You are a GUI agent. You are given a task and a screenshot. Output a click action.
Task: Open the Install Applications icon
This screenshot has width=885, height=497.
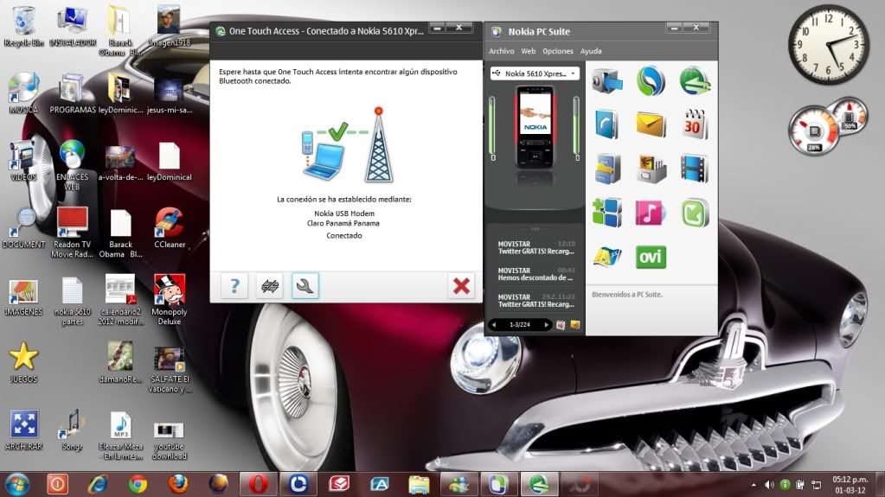[606, 213]
